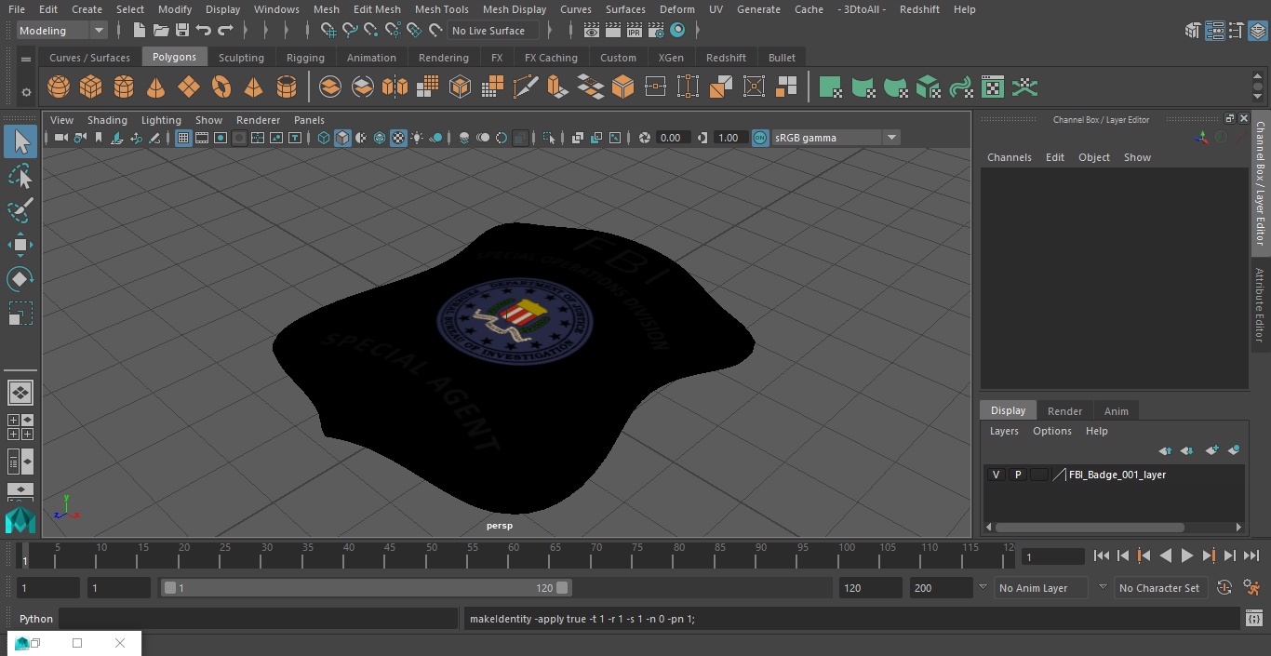This screenshot has width=1271, height=656.
Task: Open the Mesh Tools menu
Action: point(441,9)
